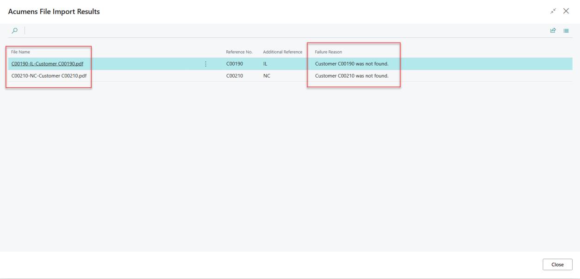Select Reference No. cell C00210
The image size is (580, 279).
coord(234,76)
